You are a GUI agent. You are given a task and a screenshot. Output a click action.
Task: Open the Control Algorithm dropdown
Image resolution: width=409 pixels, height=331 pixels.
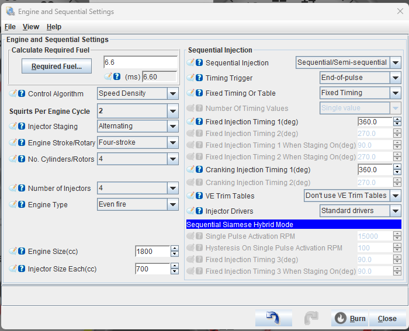[x=172, y=93]
